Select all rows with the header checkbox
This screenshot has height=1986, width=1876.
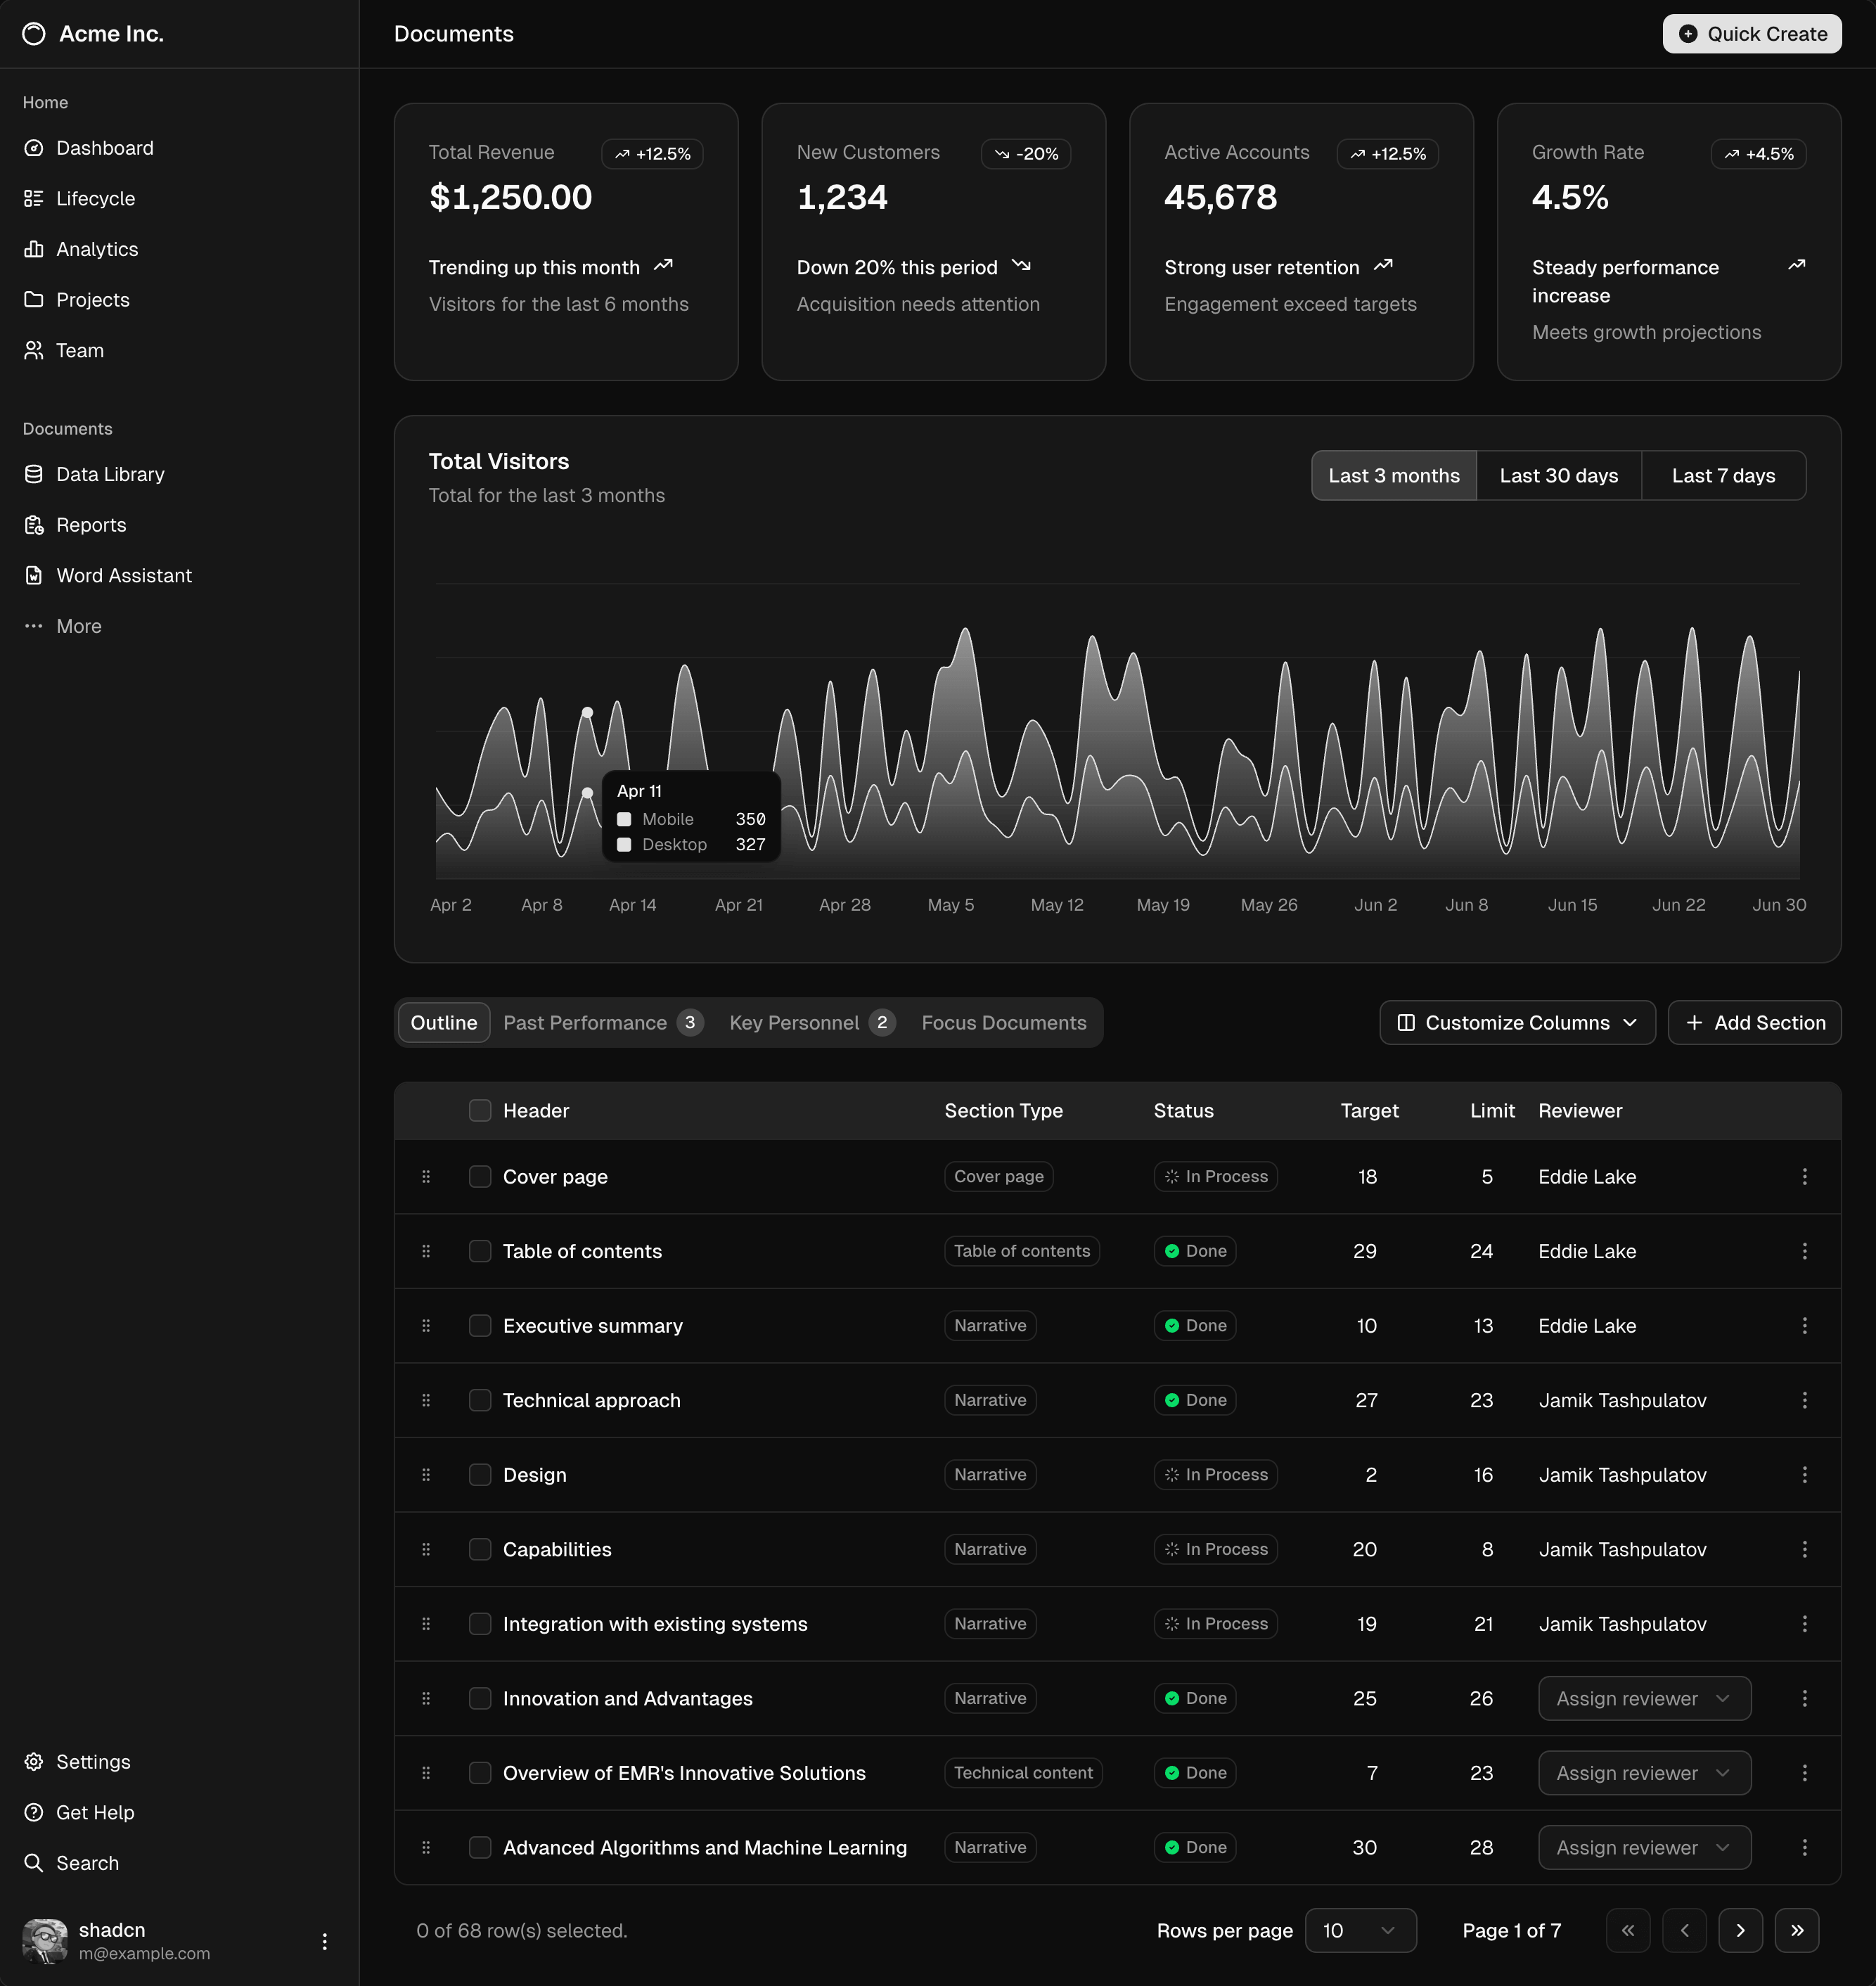pos(480,1110)
